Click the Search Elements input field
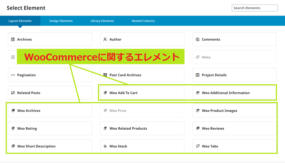This screenshot has height=163, width=285. [x=255, y=8]
